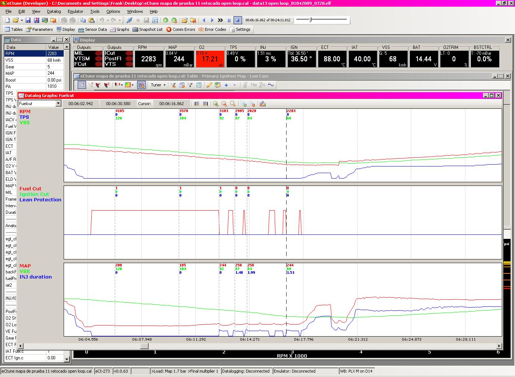The width and height of the screenshot is (515, 377).
Task: Open datalog file folder icon
Action: (x=184, y=20)
